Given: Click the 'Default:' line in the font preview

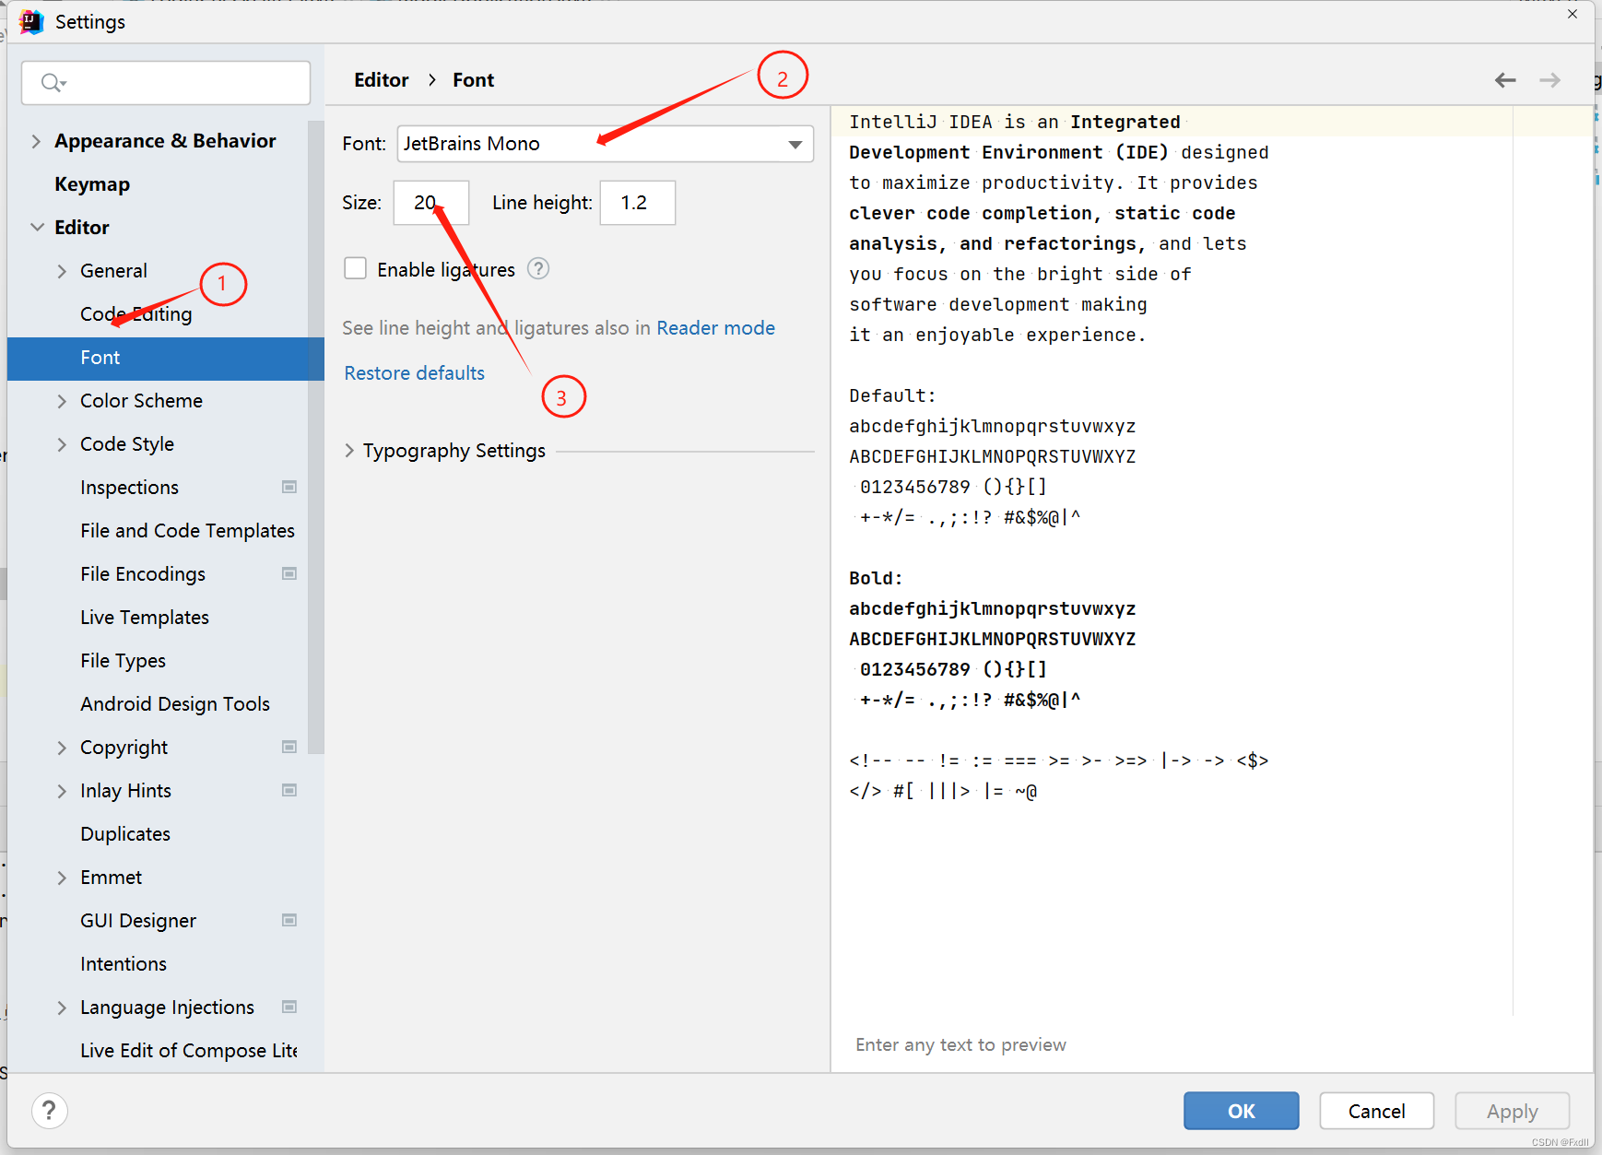Looking at the screenshot, I should 892,395.
